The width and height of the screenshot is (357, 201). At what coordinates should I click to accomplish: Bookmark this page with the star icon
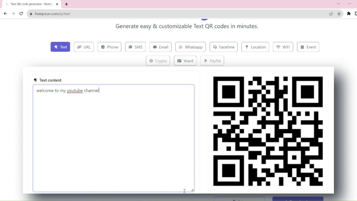click(339, 13)
